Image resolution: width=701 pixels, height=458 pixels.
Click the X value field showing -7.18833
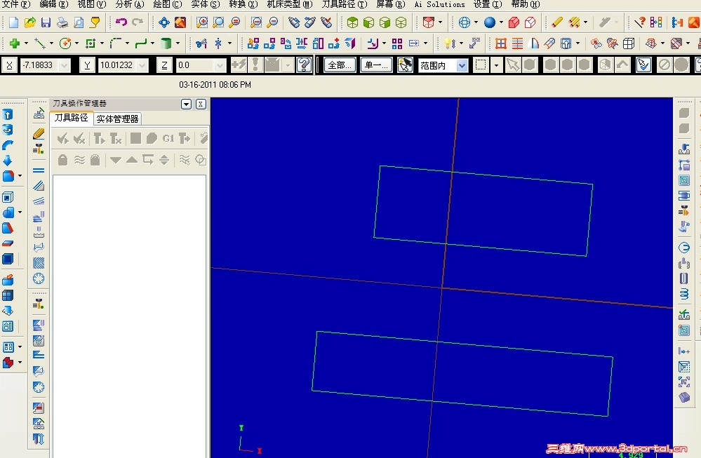[45, 66]
